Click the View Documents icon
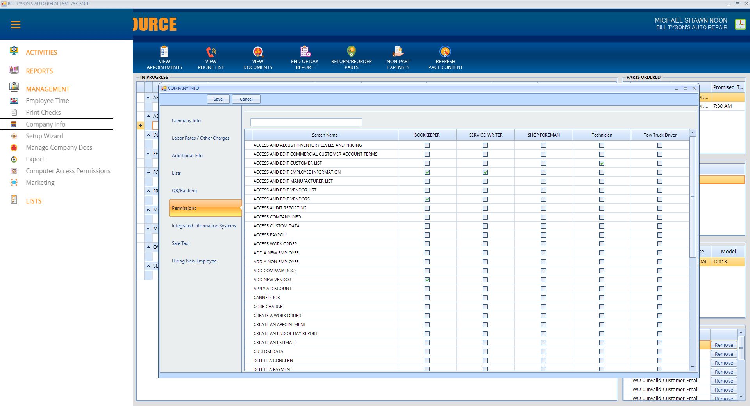The width and height of the screenshot is (750, 406). [x=258, y=52]
